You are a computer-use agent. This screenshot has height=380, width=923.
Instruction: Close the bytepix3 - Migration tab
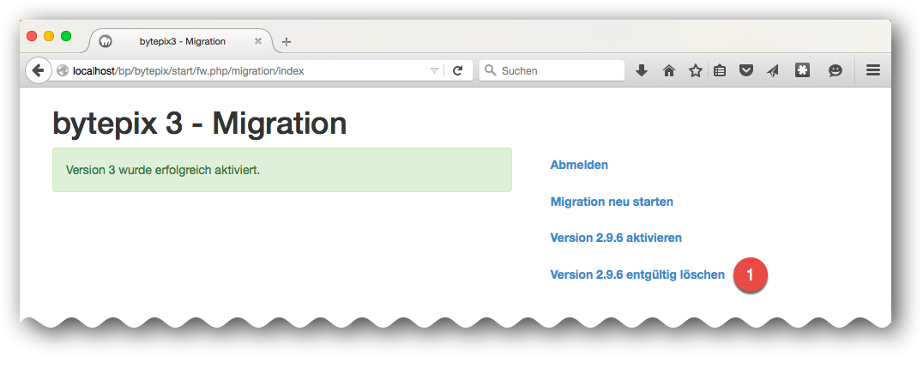pos(258,41)
